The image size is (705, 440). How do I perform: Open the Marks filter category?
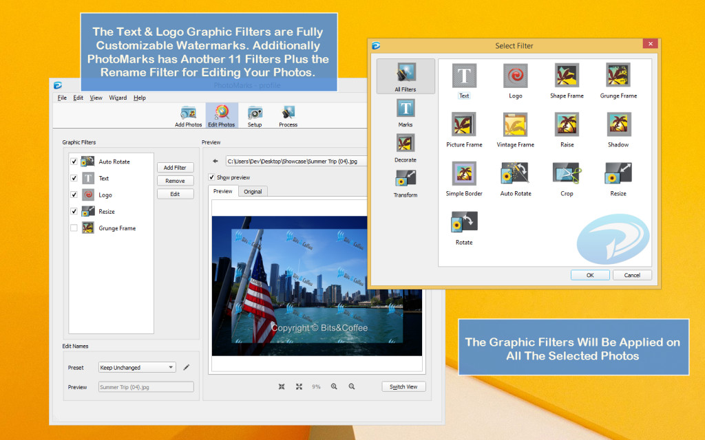[406, 113]
